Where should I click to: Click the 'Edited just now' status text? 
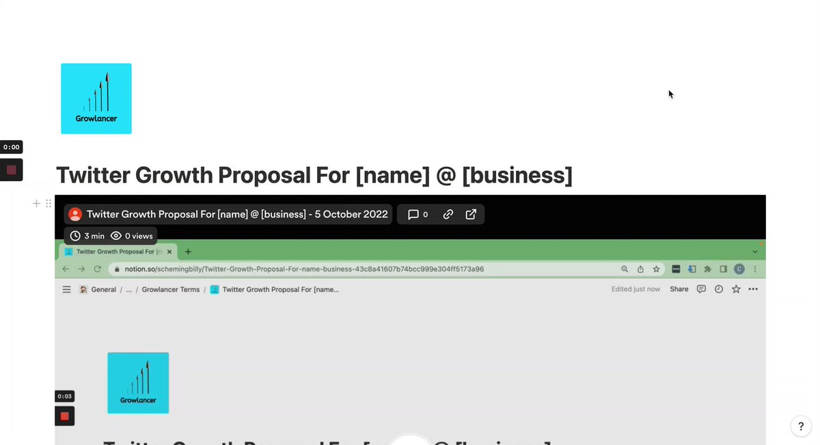pyautogui.click(x=635, y=289)
